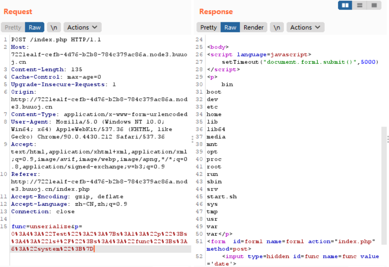389x267 pixels.
Task: Click the 'Accept:' header name
Action: [24, 145]
